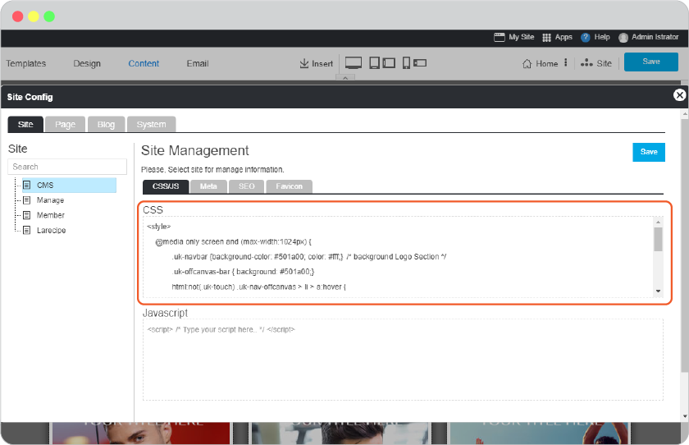This screenshot has width=689, height=445.
Task: Switch to tablet landscape preview
Action: 389,63
